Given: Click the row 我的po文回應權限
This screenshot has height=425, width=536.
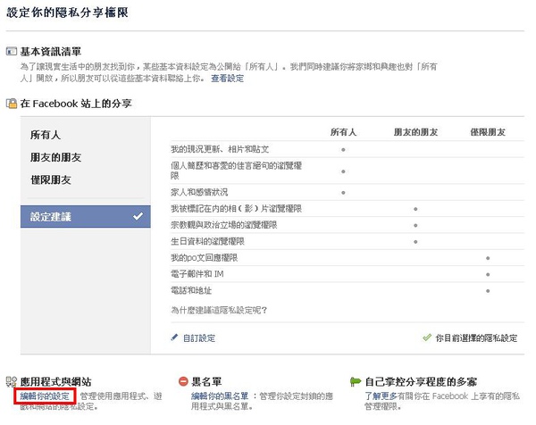Looking at the screenshot, I should (348, 258).
